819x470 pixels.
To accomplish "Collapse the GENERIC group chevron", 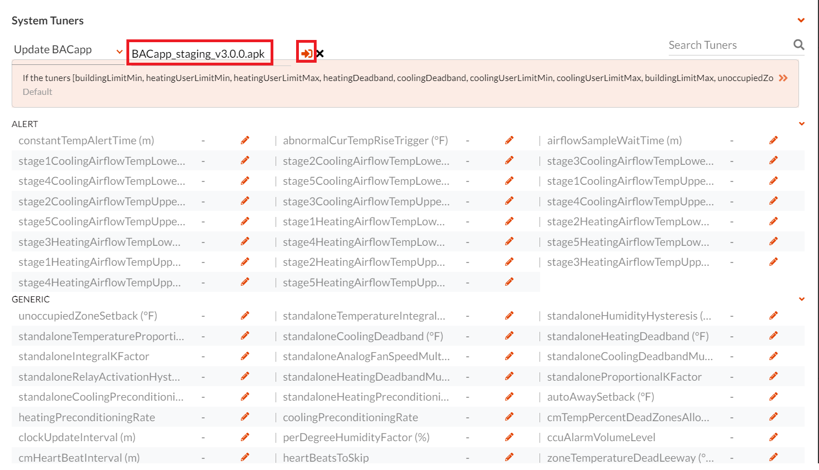I will pyautogui.click(x=801, y=299).
